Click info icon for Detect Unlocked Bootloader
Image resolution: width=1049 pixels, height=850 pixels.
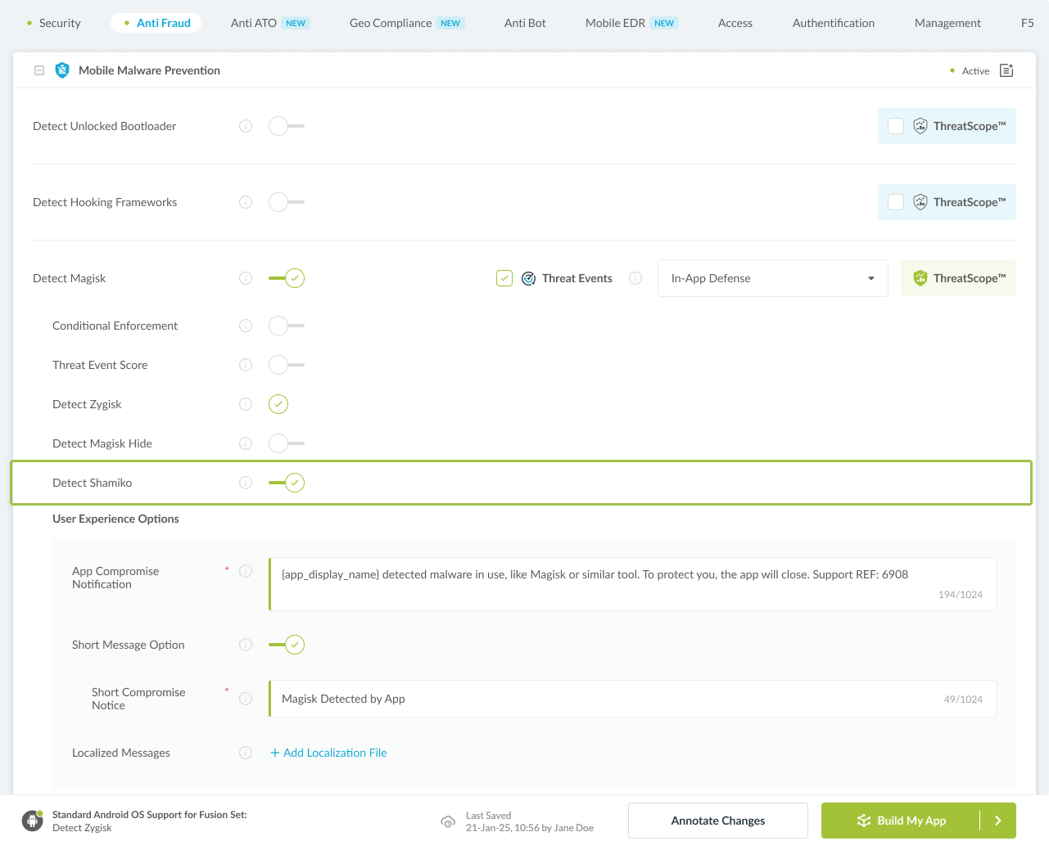[x=246, y=126]
